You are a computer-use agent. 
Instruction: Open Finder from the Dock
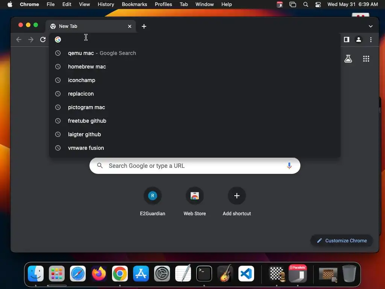pos(36,274)
